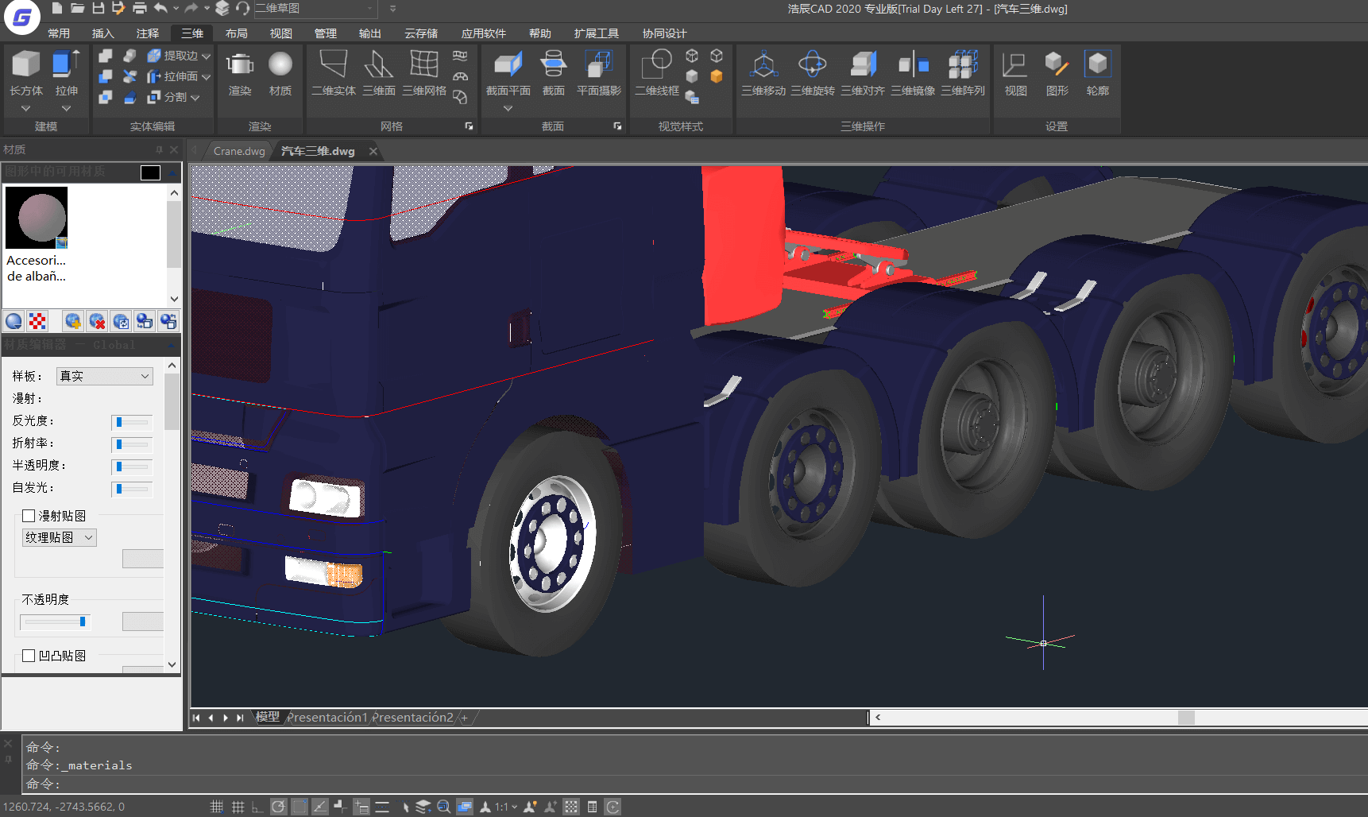Click the command line input field
Screen dimensions: 1368x817
tap(694, 784)
